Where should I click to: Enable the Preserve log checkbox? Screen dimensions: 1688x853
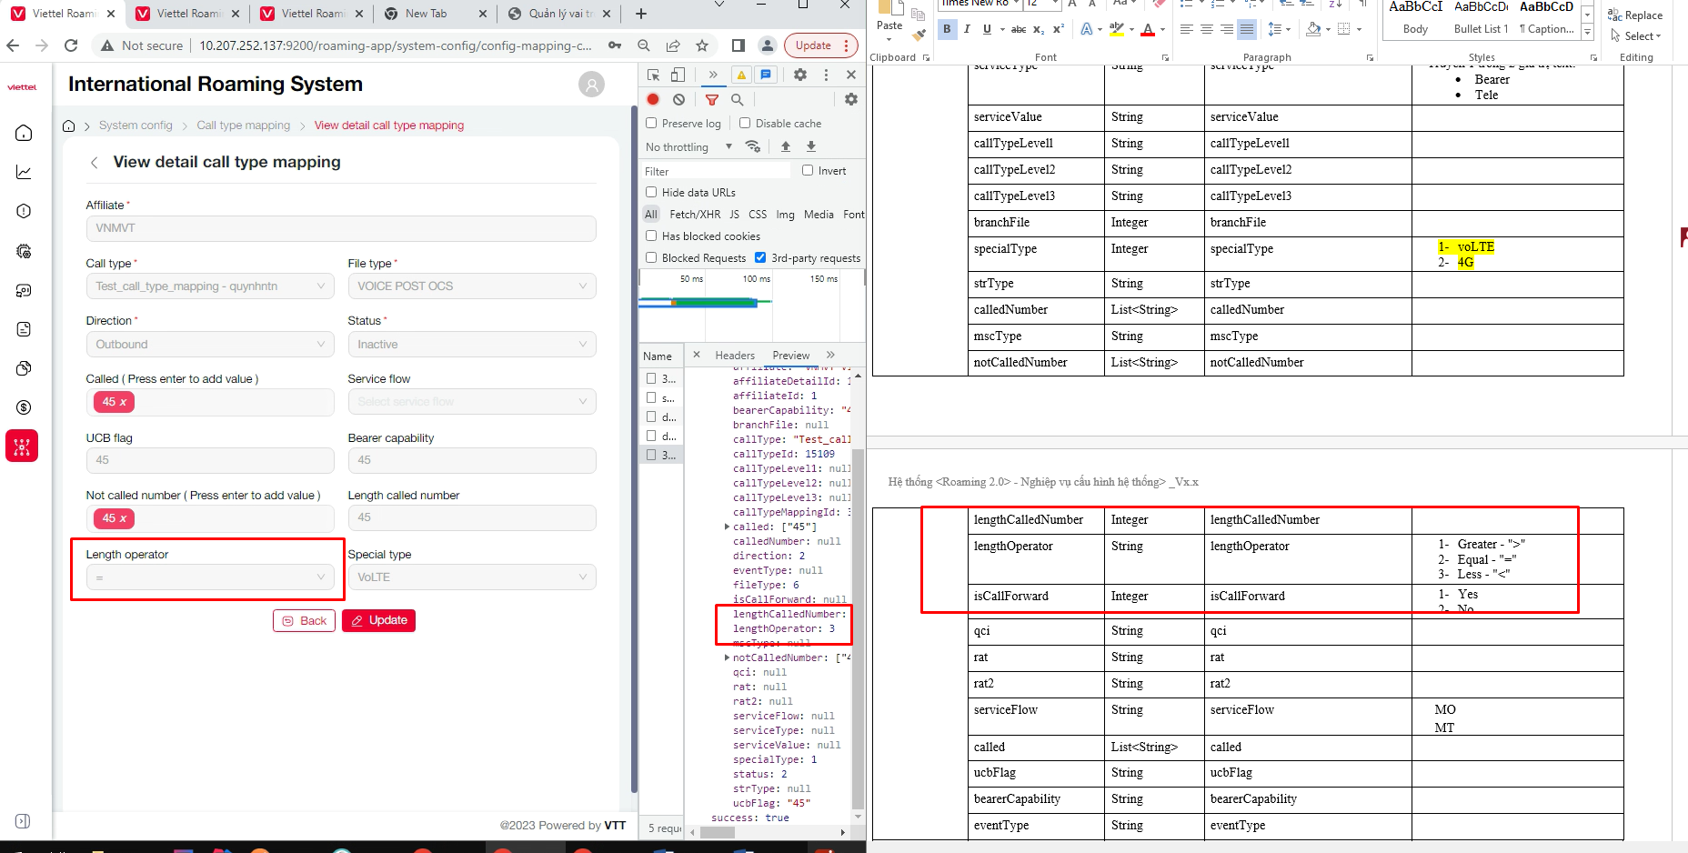651,124
